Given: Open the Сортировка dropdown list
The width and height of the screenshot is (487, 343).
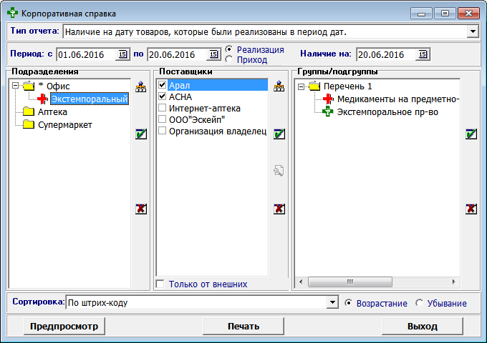Looking at the screenshot, I should point(332,302).
